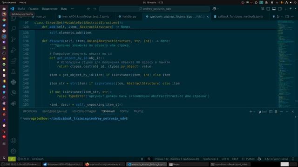
Task: Select the КОНСОЛЬ ОТЛАДКИ panel tab
Action: (x=84, y=111)
